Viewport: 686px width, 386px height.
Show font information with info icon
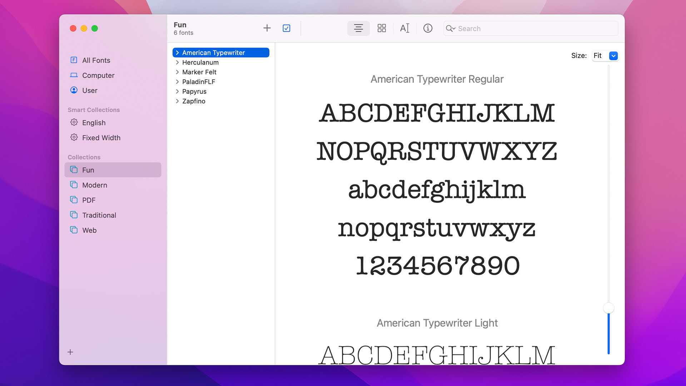[428, 28]
